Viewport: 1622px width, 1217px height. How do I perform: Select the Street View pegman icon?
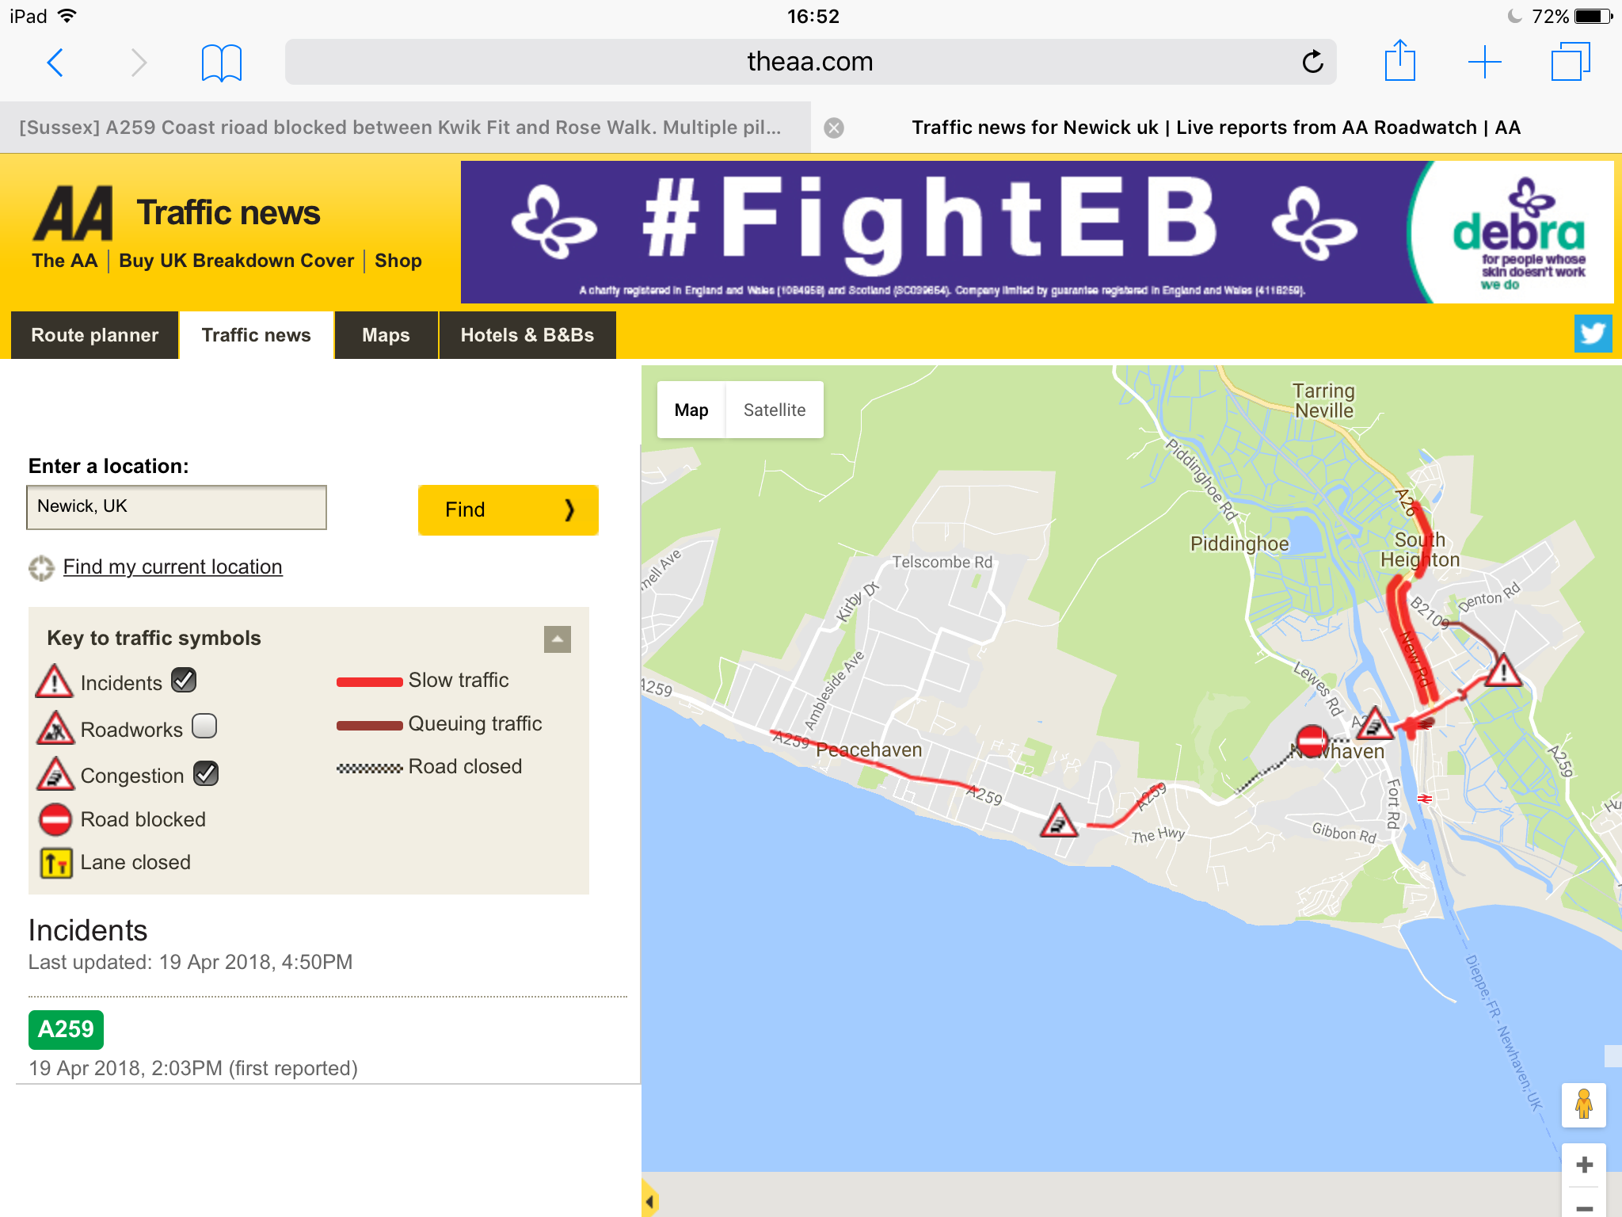1584,1104
